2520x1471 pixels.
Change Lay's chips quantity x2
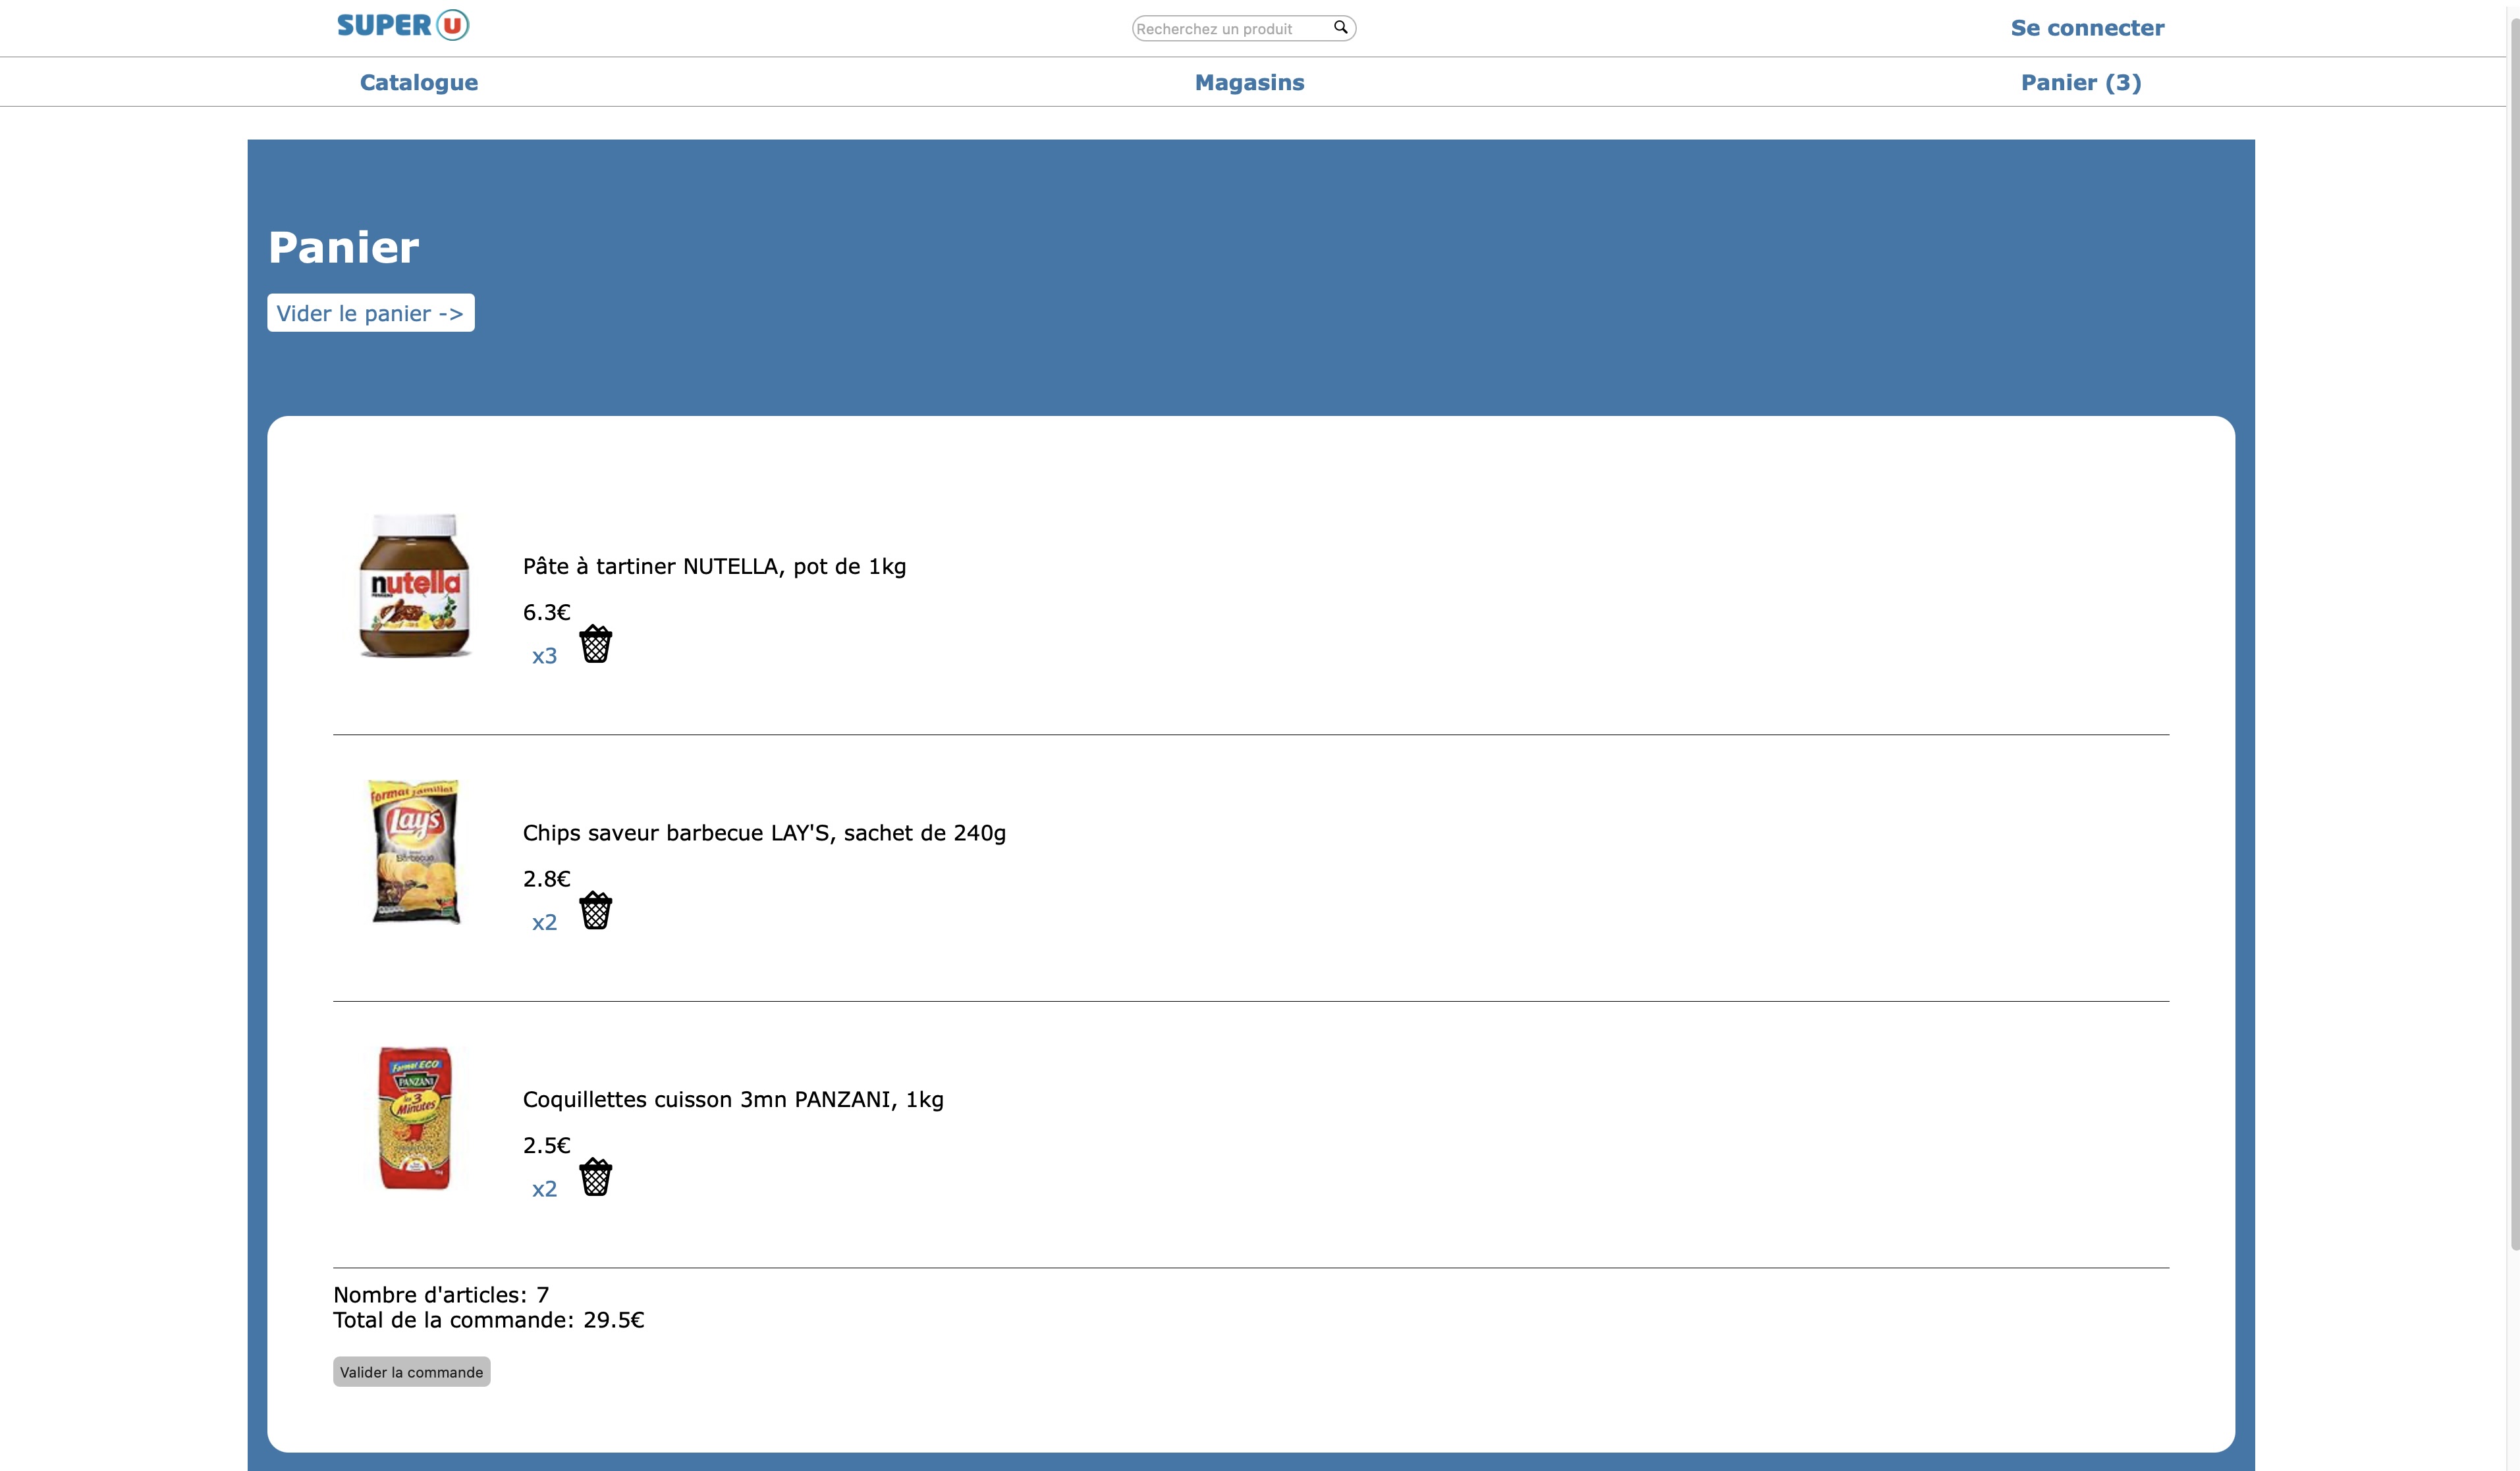click(544, 922)
